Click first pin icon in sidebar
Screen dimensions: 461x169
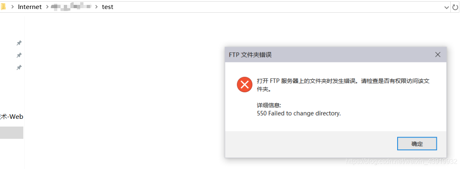[x=19, y=43]
